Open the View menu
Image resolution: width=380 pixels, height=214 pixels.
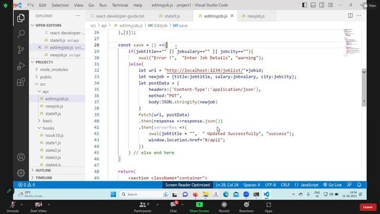[x=78, y=5]
